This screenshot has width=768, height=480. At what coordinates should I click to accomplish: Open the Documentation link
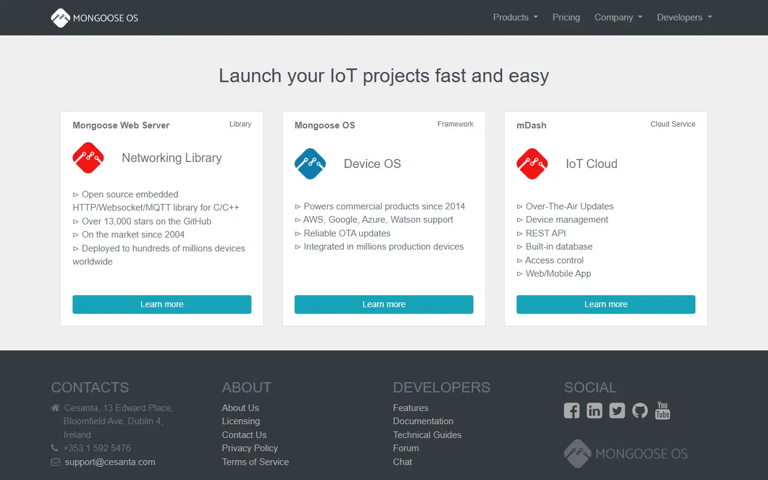pyautogui.click(x=424, y=421)
